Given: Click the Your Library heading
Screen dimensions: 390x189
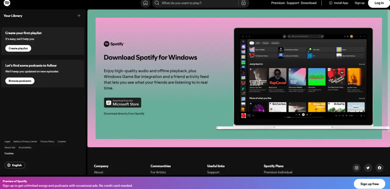Looking at the screenshot, I should pos(13,16).
